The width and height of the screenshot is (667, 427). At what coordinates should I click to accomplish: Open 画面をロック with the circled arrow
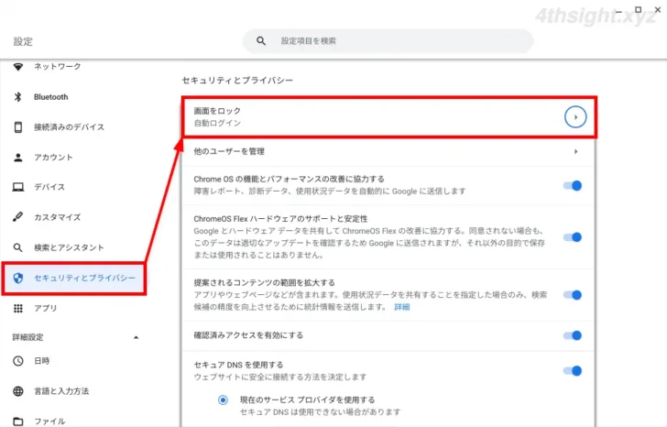click(575, 117)
